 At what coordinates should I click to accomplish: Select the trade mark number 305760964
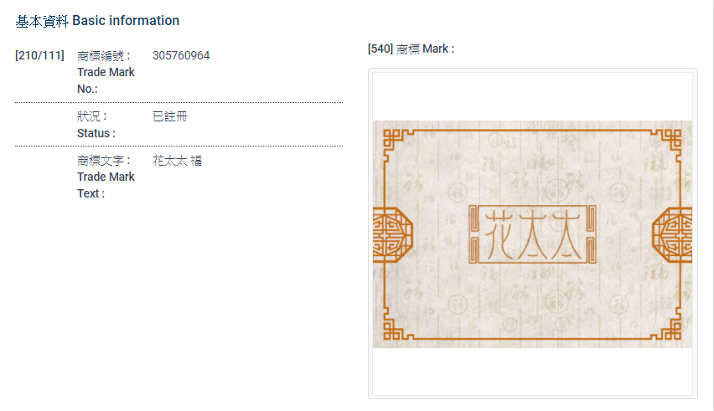pos(181,56)
